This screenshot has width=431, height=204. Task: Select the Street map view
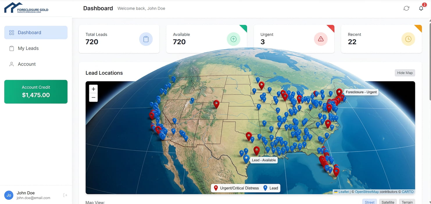pyautogui.click(x=369, y=202)
